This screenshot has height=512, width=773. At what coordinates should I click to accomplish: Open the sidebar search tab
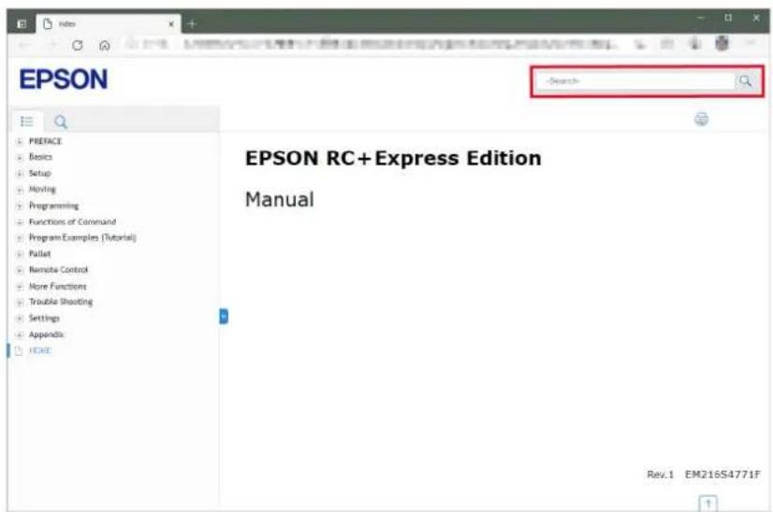click(60, 121)
